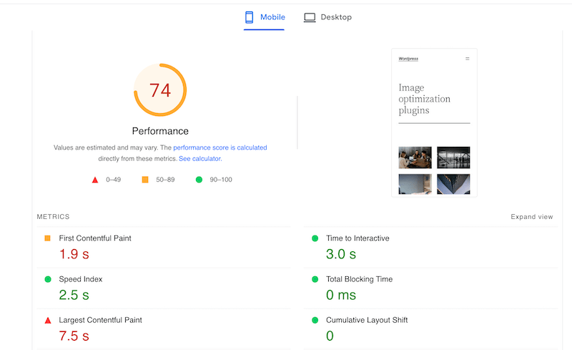572x350 pixels.
Task: Click the 1.9 s value
Action: click(x=74, y=254)
